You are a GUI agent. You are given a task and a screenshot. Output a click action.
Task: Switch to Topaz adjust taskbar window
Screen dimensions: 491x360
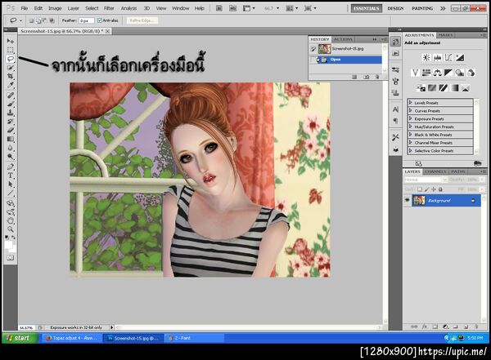coord(70,338)
